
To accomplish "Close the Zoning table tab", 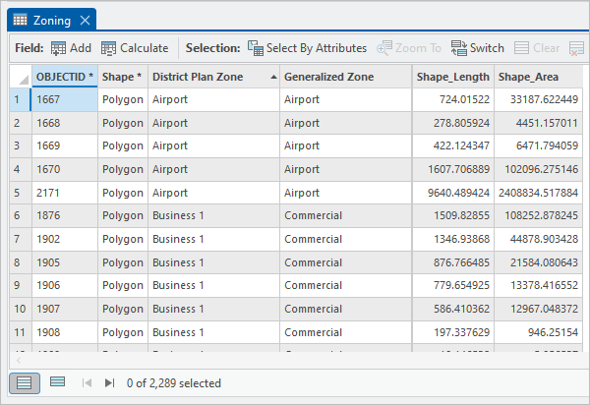I will pos(86,20).
